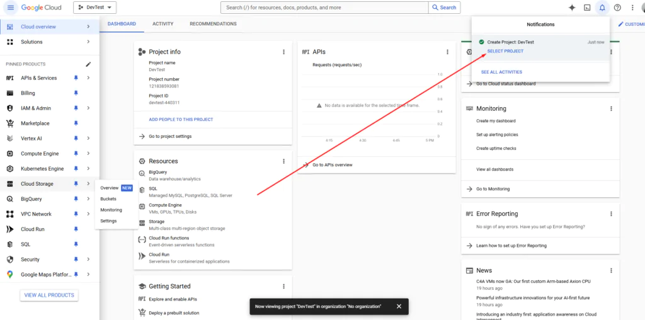Expand APIs & Services submenu chevron
Viewport: 645px width, 320px height.
88,77
